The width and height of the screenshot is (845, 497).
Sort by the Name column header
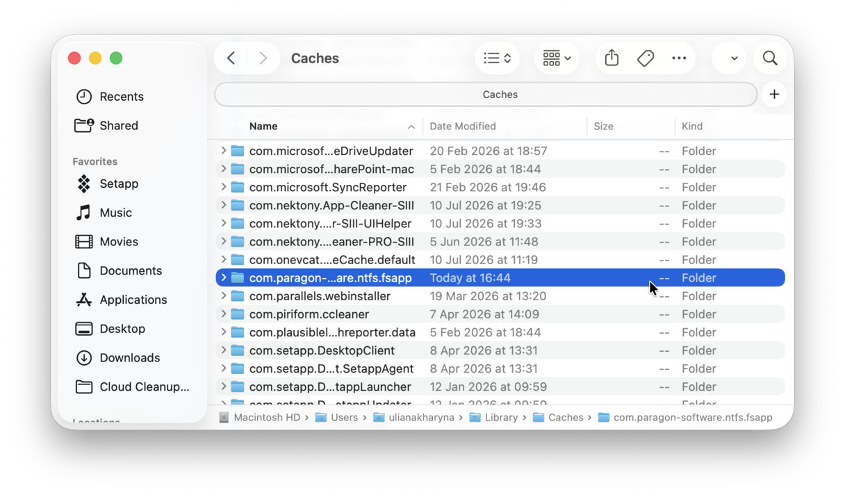tap(263, 127)
